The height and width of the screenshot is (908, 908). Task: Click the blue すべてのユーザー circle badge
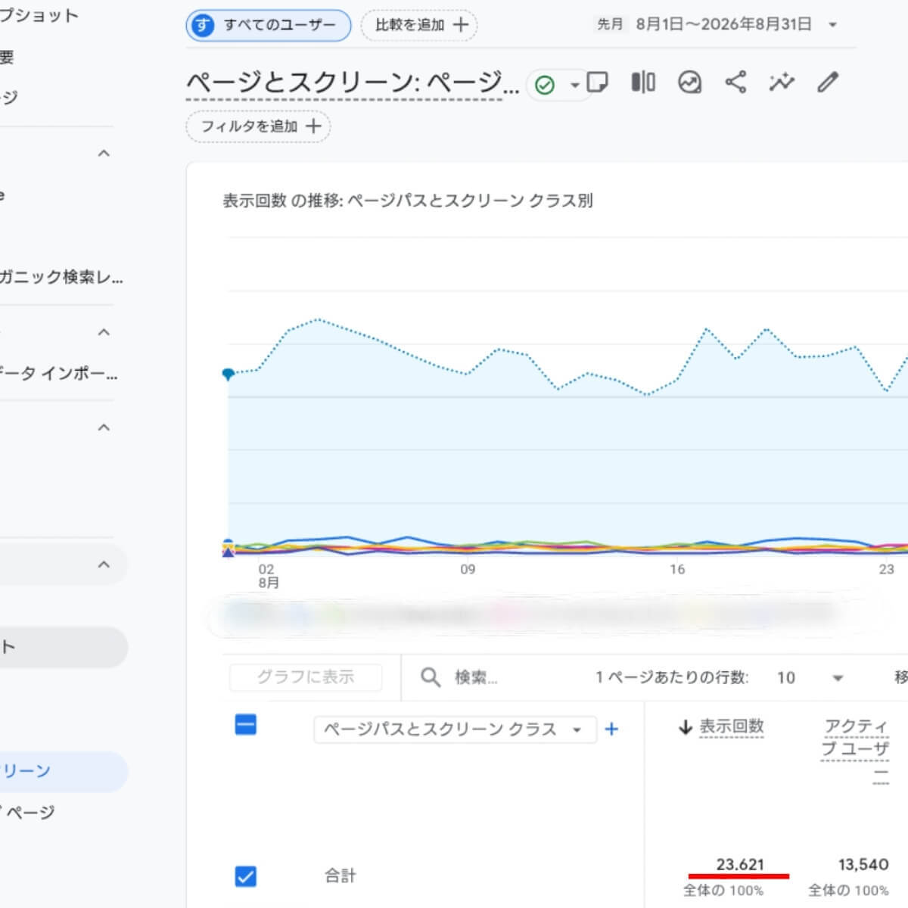click(x=202, y=25)
